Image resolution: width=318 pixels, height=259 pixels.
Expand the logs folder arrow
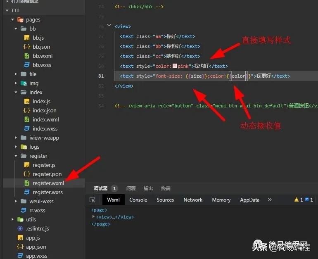coord(16,146)
